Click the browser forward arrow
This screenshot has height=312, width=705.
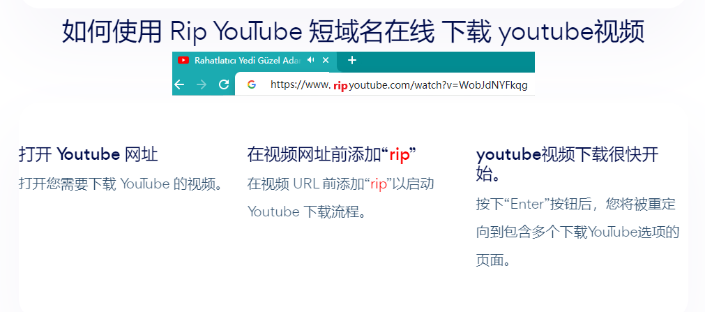[202, 84]
